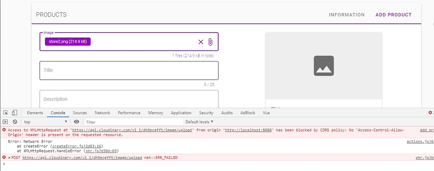Expand the POST request error entry

[10, 157]
